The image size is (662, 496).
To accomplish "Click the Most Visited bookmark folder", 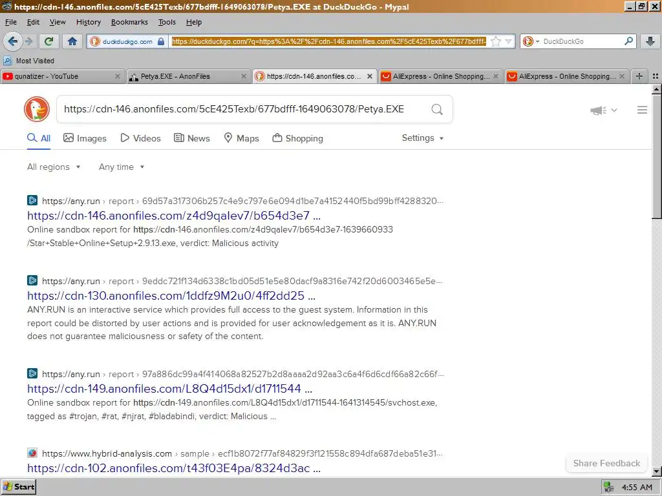I will [x=29, y=61].
